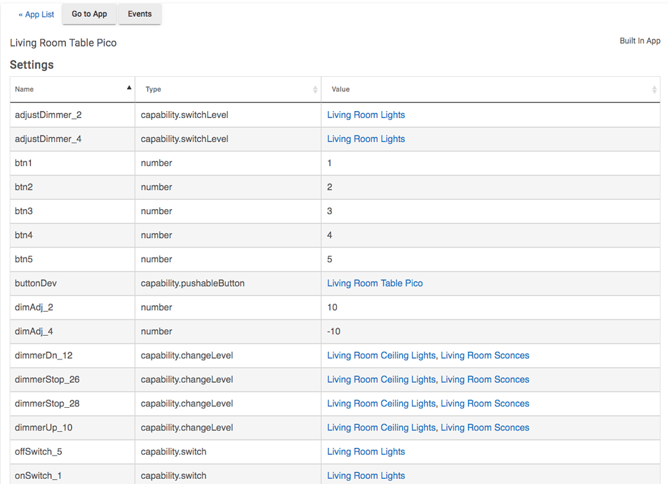
Task: Select Living Room Sconces in dimmerStop_26 row
Action: tap(485, 379)
